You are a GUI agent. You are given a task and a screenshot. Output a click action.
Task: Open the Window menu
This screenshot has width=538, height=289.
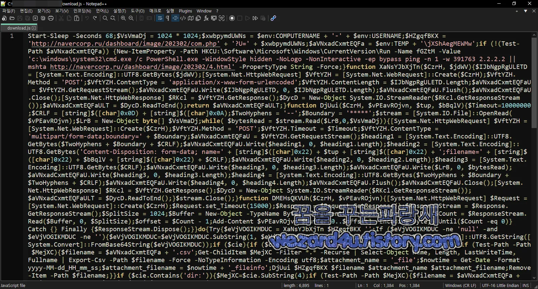[x=204, y=11]
